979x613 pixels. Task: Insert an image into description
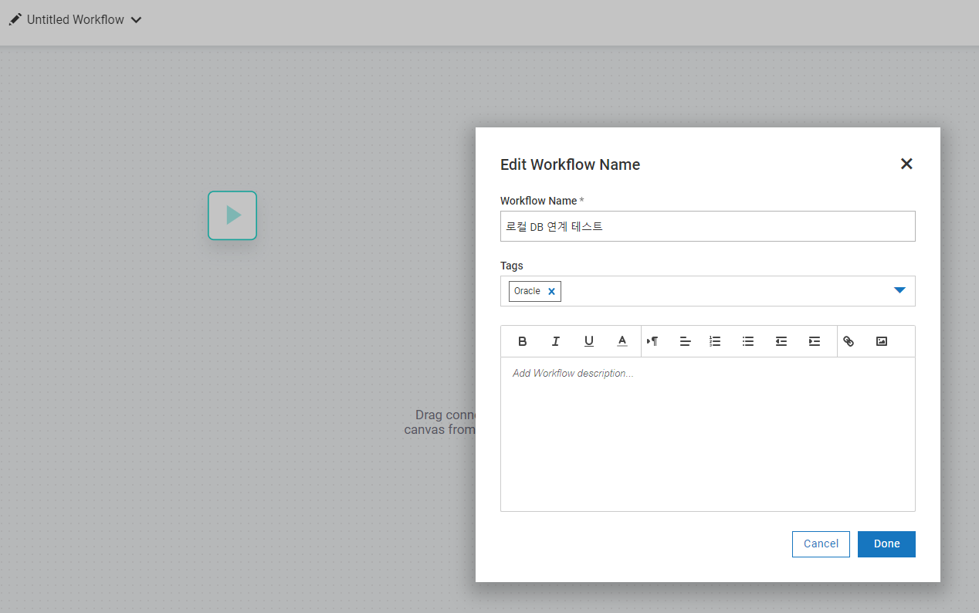(x=882, y=341)
